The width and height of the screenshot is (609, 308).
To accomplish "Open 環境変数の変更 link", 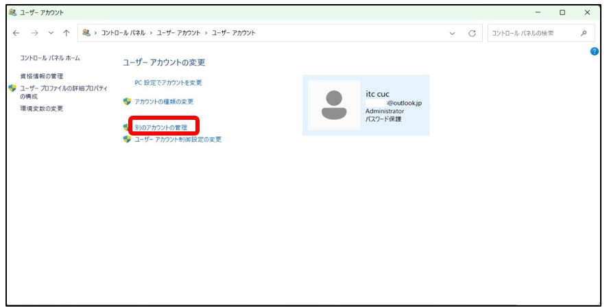I will [42, 109].
